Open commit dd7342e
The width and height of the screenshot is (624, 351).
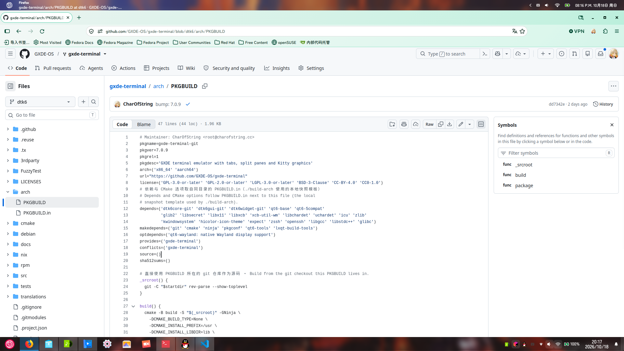[556, 104]
